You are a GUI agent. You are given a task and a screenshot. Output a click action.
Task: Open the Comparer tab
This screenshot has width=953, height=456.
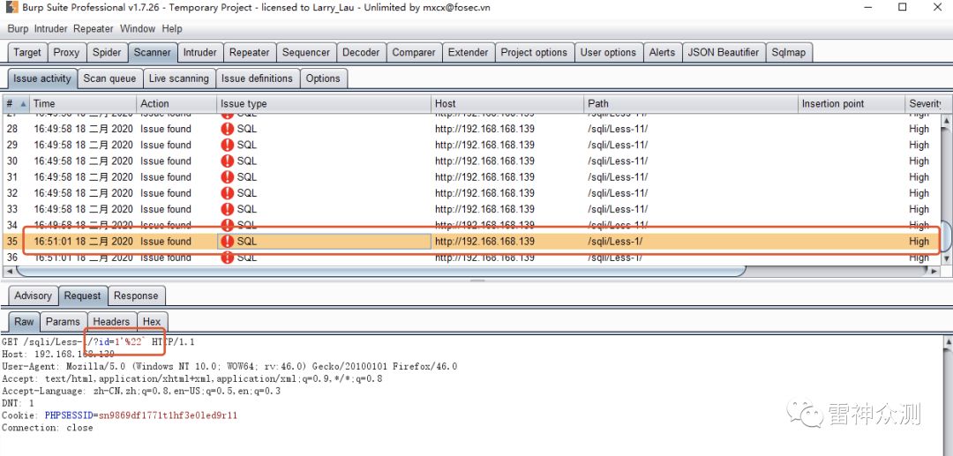point(414,52)
